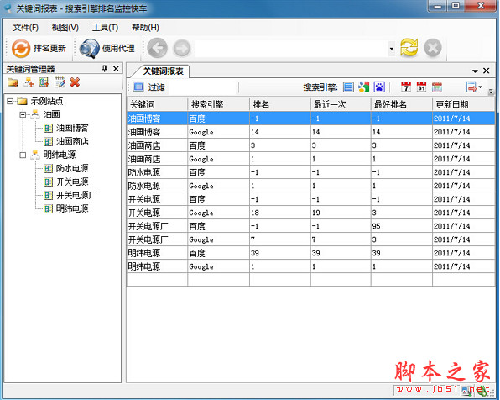The height and width of the screenshot is (400, 500).
Task: Collapse the 示例站点 tree node
Action: pos(10,102)
